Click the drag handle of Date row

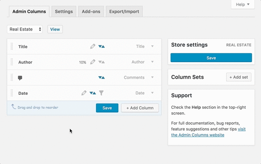coord(12,93)
